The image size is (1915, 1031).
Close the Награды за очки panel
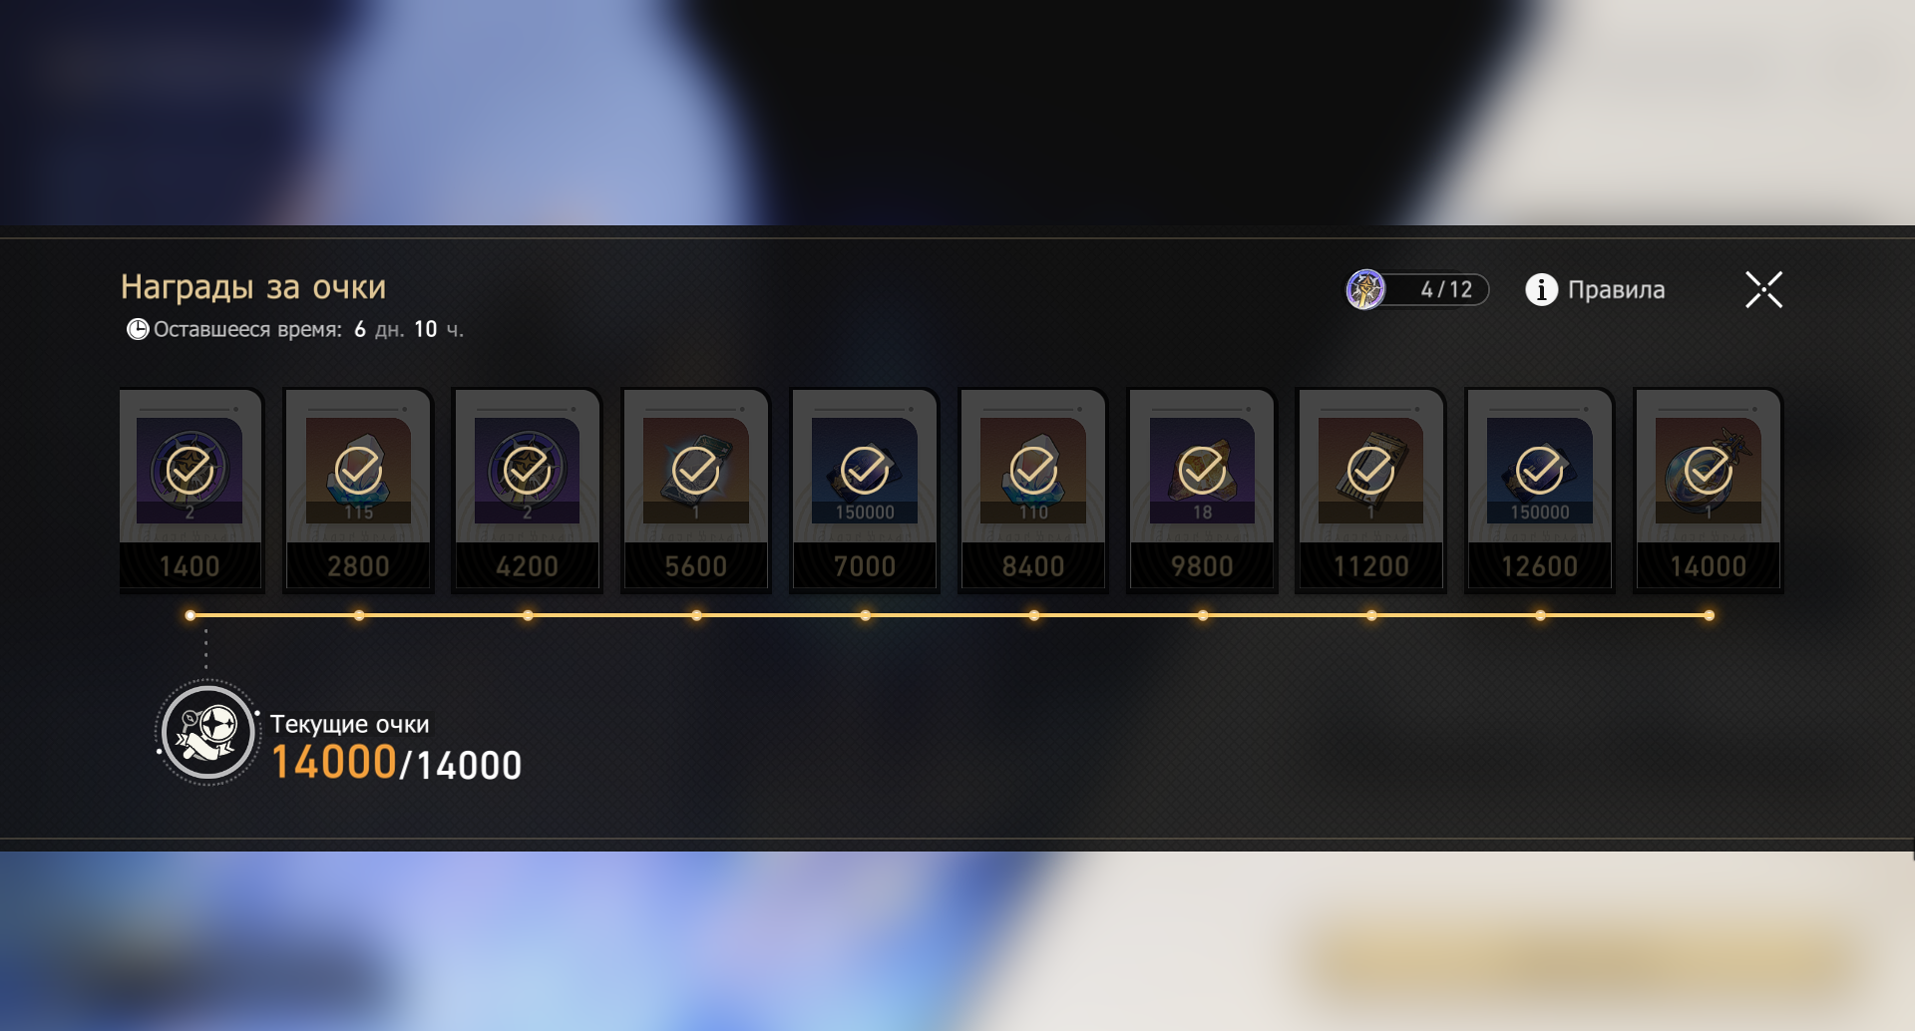(1763, 289)
